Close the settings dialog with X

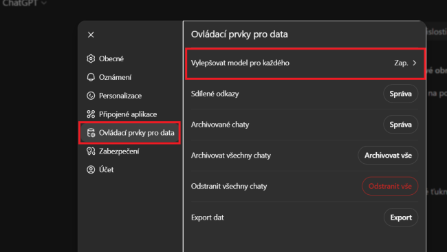pyautogui.click(x=91, y=35)
